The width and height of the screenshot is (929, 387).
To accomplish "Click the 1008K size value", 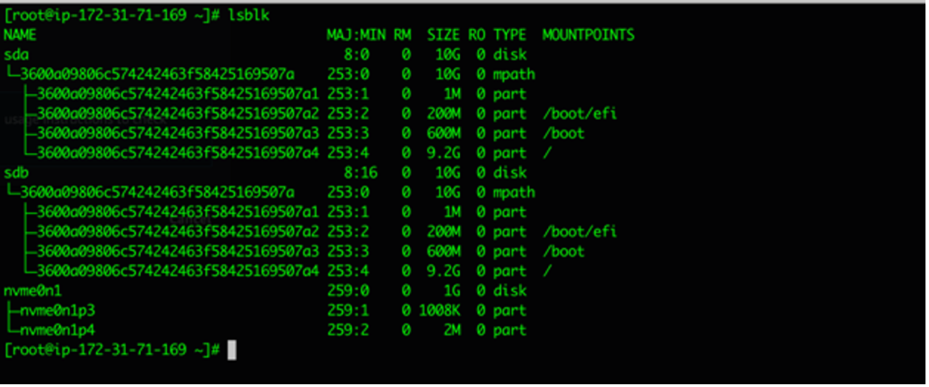I will 440,311.
